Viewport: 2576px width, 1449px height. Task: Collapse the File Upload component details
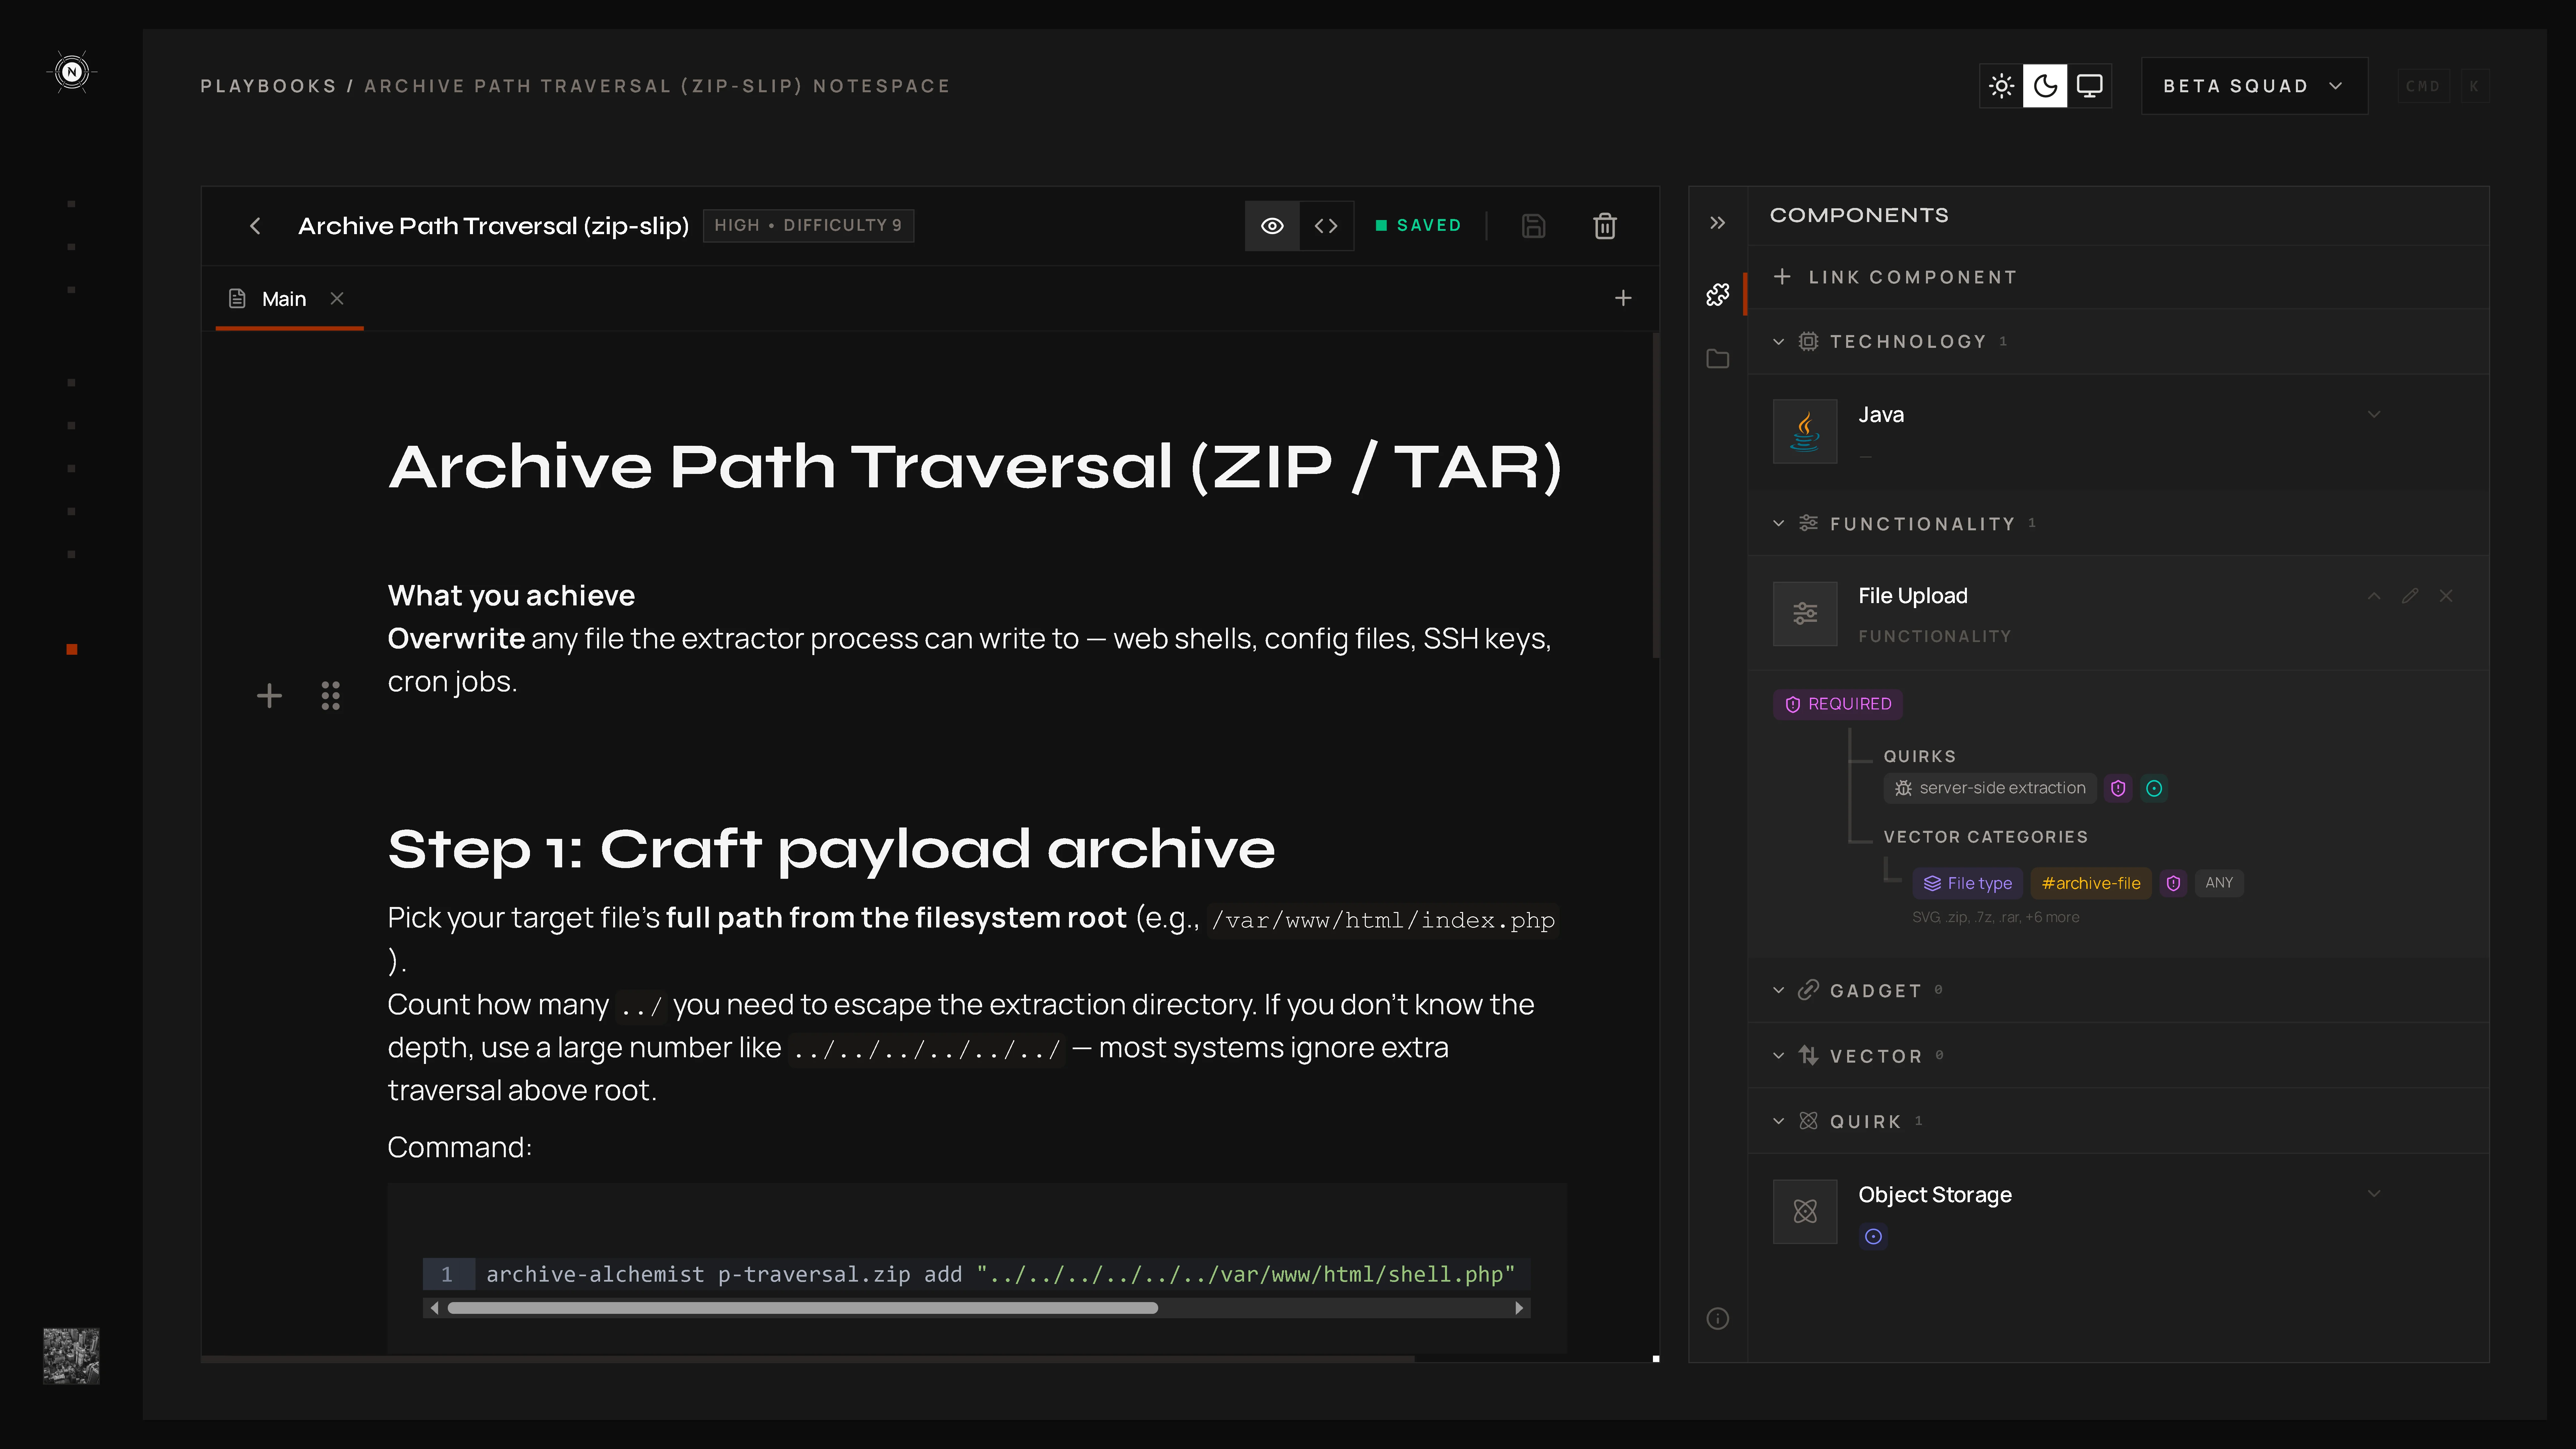point(2374,596)
